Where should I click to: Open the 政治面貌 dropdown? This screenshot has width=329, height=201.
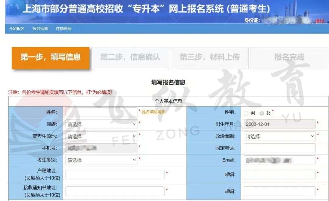click(x=279, y=136)
